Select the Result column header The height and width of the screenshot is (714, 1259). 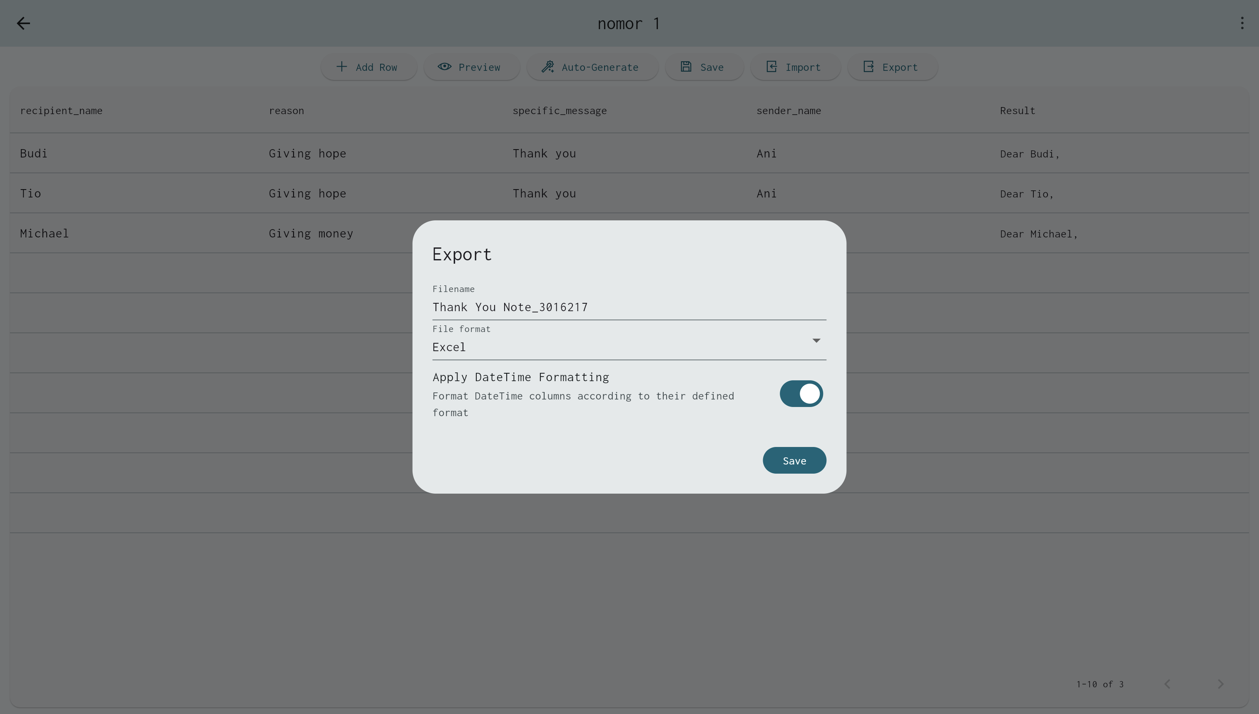1018,111
